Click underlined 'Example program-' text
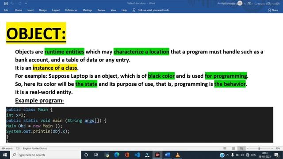This screenshot has width=283, height=159. [40, 100]
